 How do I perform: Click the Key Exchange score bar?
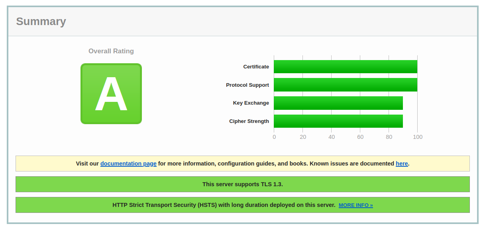338,103
